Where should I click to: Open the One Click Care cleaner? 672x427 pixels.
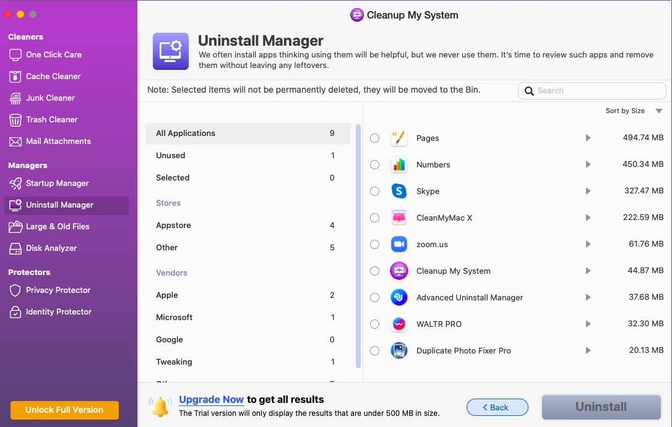pyautogui.click(x=53, y=54)
